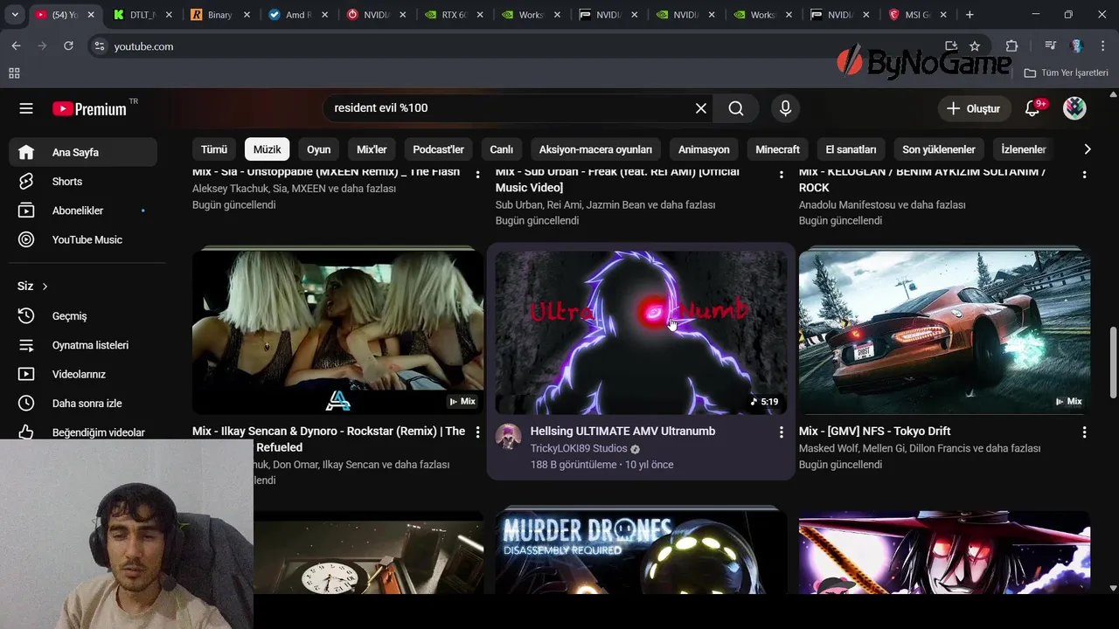Select the Tümü filter chip

click(x=214, y=149)
